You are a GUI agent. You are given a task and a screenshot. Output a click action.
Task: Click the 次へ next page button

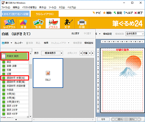click(133, 119)
